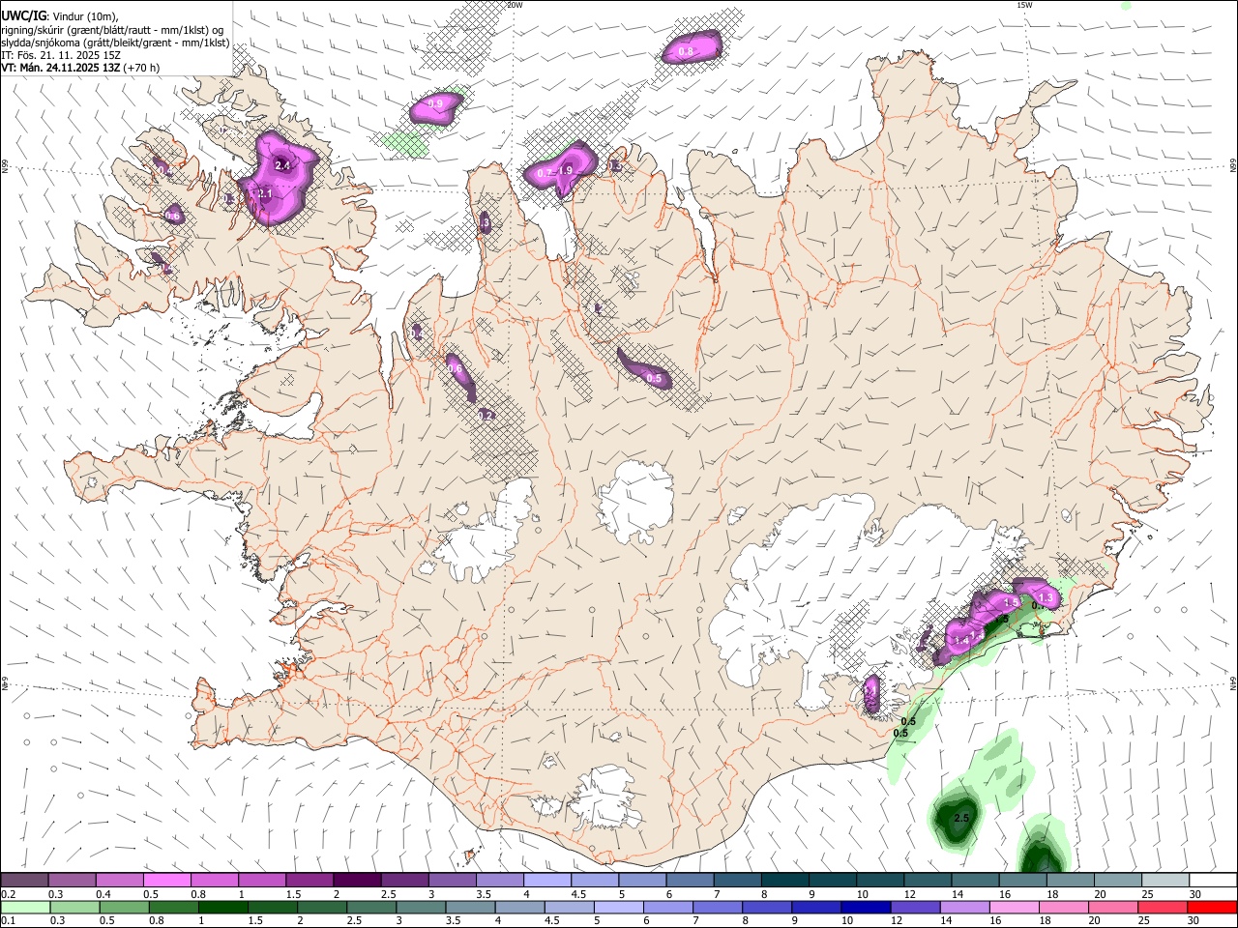Pick the navy blue 10 rain legend swatch
This screenshot has height=928, width=1238.
865,907
